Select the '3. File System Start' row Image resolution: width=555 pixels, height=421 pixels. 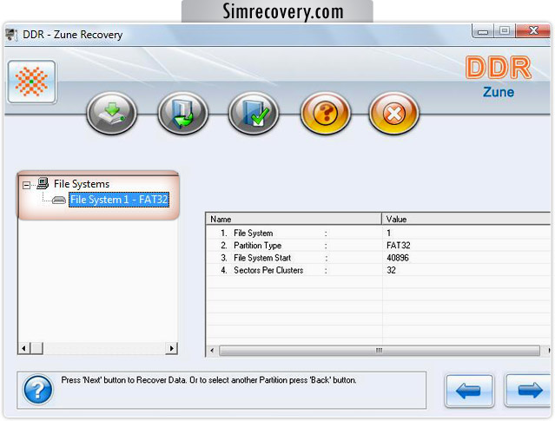click(x=378, y=258)
